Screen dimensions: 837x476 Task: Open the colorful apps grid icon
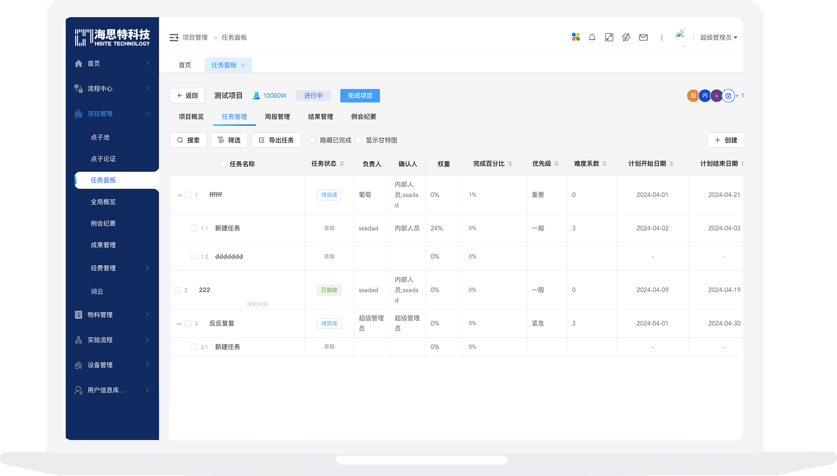(576, 37)
